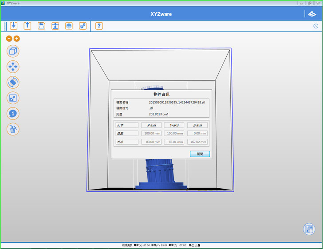
Task: Zoom out with the minus button
Action: coord(9,39)
